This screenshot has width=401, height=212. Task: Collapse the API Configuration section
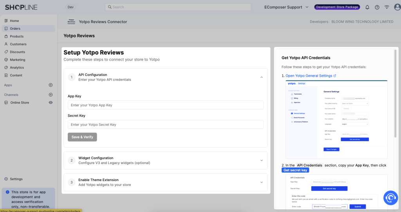(x=261, y=77)
